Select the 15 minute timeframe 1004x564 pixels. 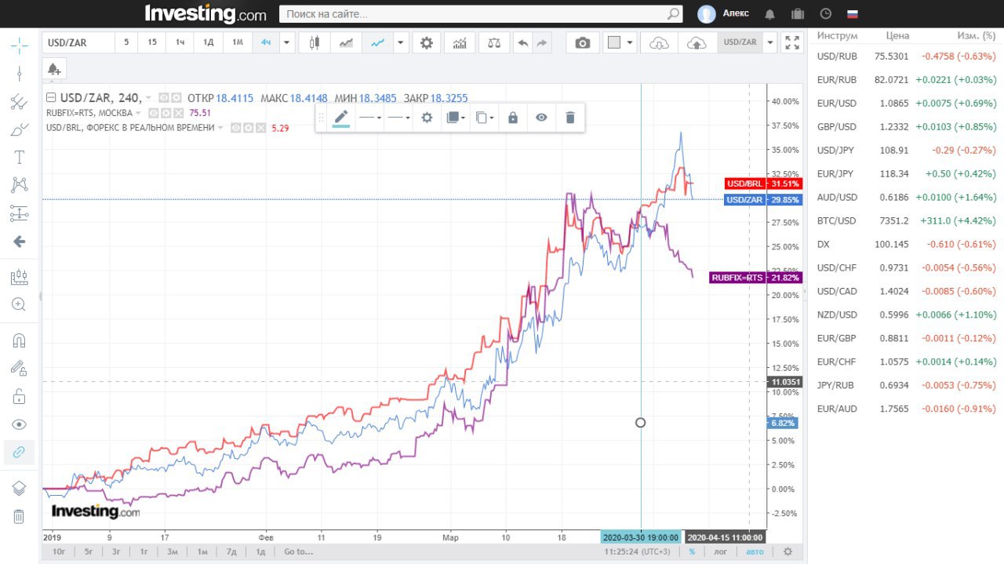click(152, 42)
